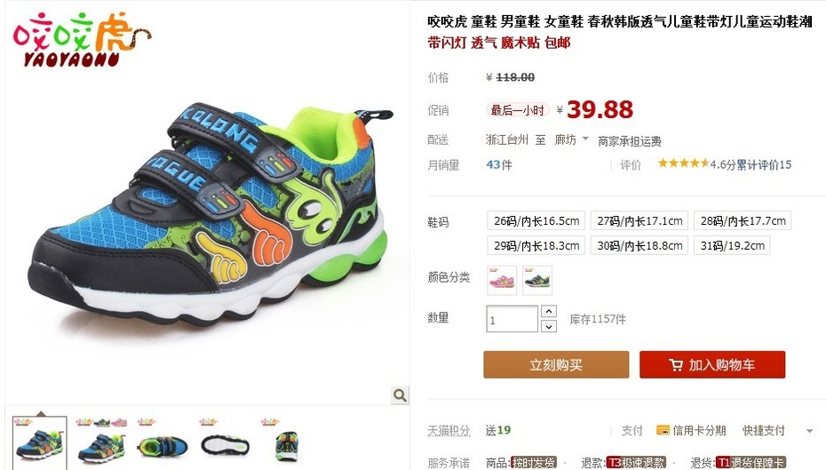Click the magnifier zoom icon on product image
826x470 pixels.
[x=400, y=395]
